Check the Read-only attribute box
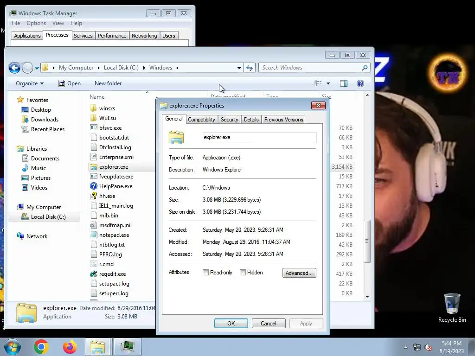This screenshot has width=475, height=356. tap(205, 273)
